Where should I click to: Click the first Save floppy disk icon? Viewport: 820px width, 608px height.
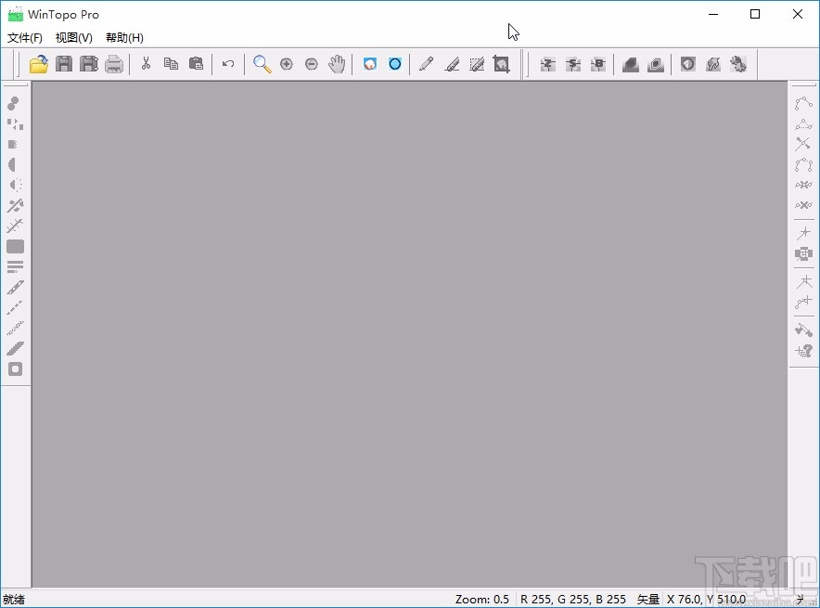pos(64,64)
